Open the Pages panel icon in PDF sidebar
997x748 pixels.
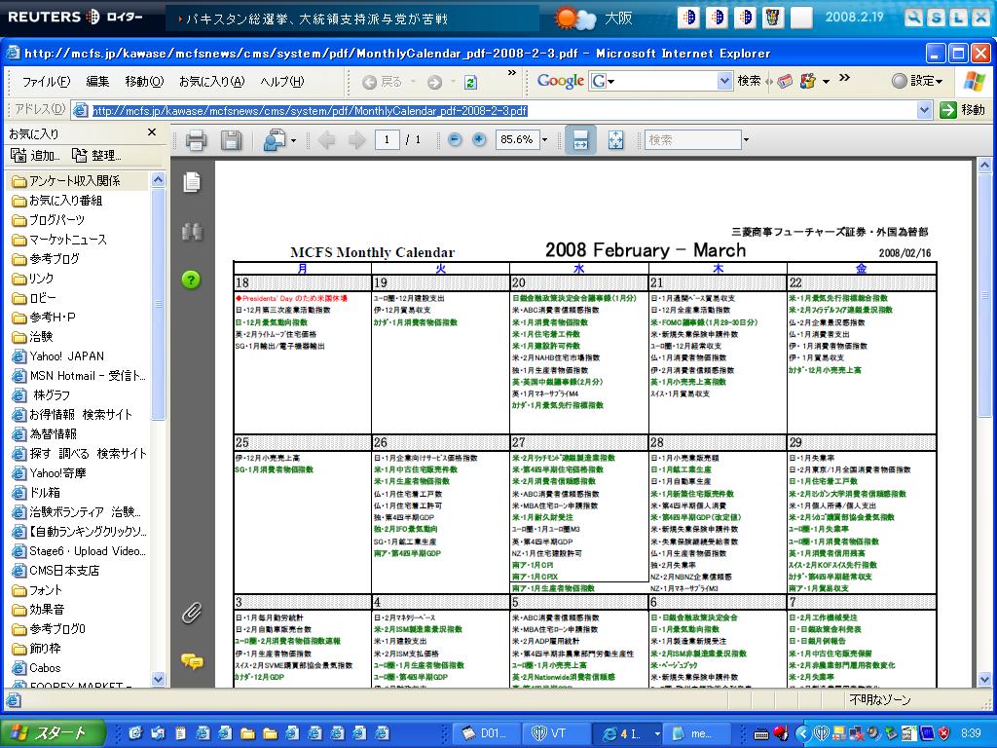point(193,181)
